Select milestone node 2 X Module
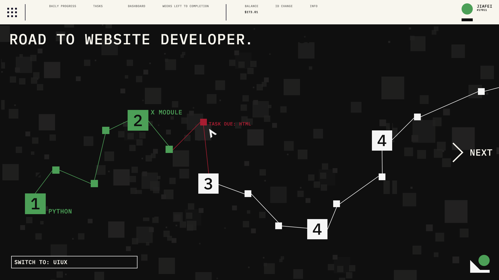 tap(138, 120)
